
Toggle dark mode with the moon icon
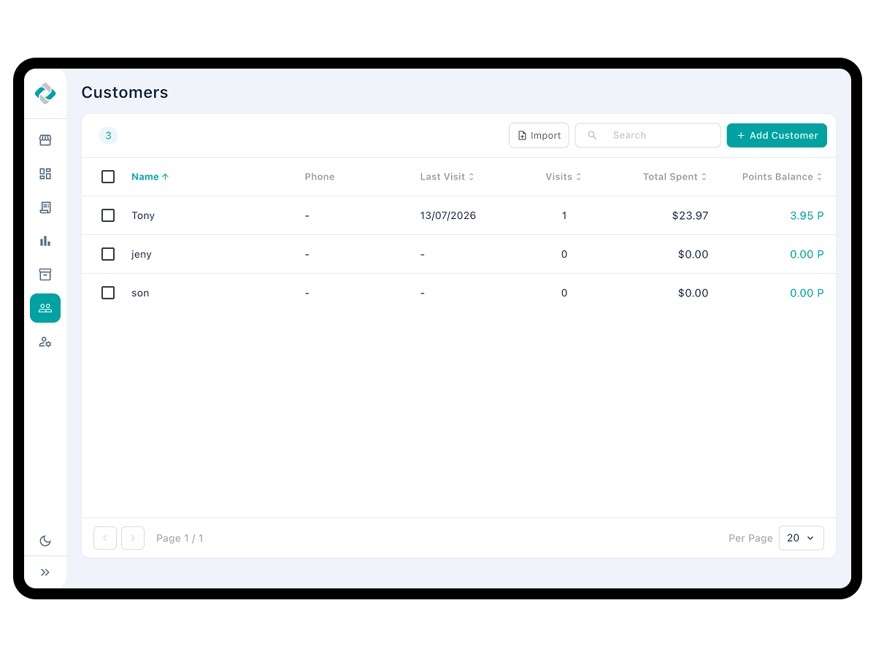pos(45,541)
